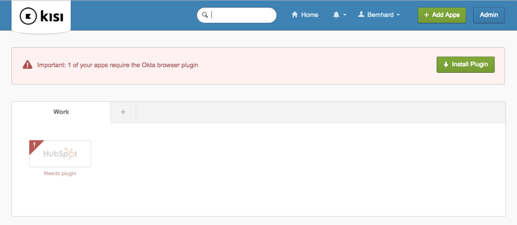Viewport: 517px width, 225px height.
Task: Go to Home
Action: point(305,15)
